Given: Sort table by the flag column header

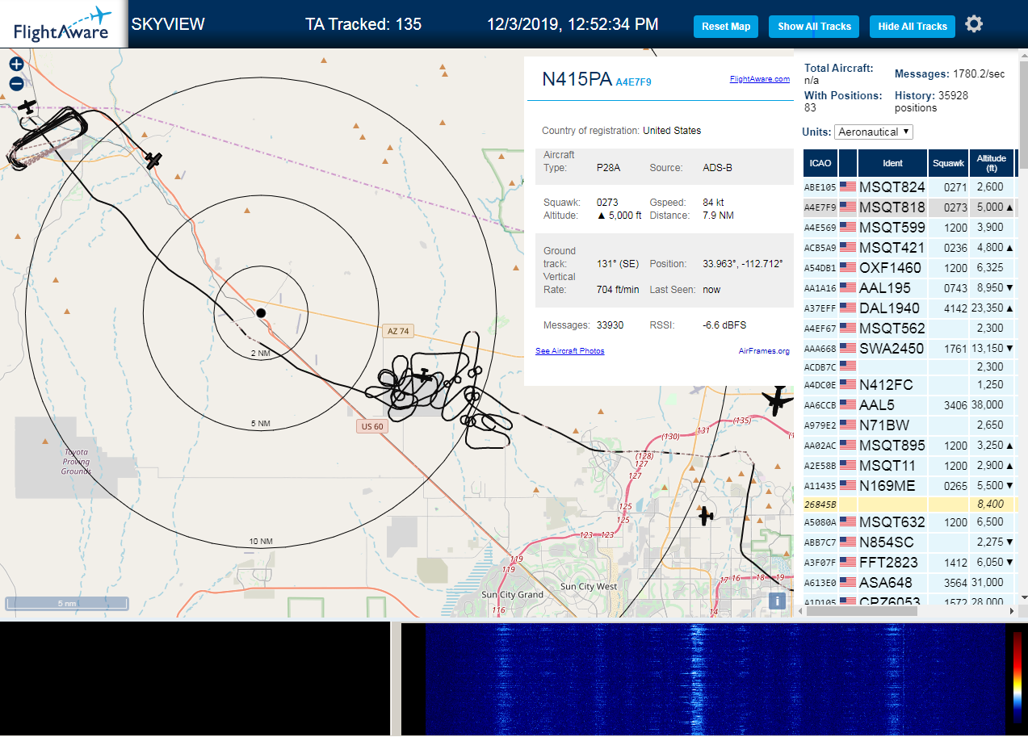Looking at the screenshot, I should pos(848,163).
